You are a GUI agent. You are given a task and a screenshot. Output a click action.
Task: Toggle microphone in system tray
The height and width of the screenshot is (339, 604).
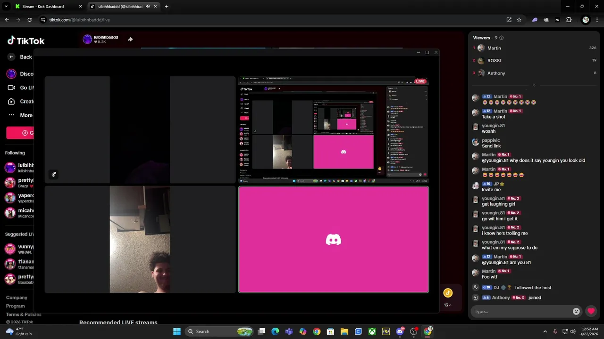[x=555, y=331]
